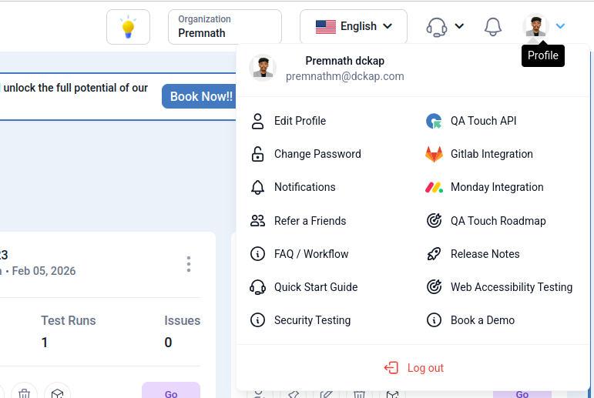Expand the English language dropdown
Screen dimensions: 594x398
[354, 27]
